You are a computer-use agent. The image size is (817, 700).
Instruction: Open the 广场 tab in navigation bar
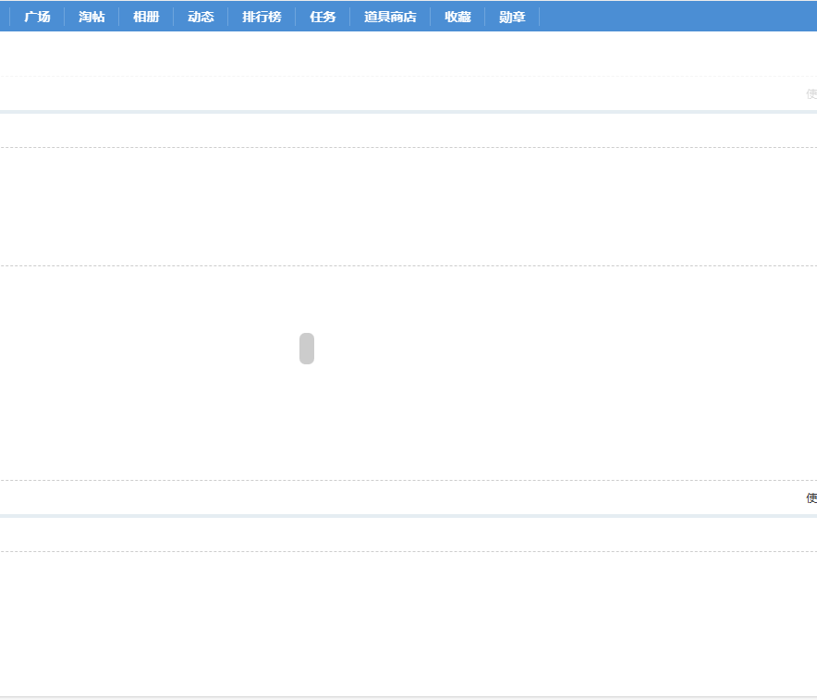[x=37, y=17]
